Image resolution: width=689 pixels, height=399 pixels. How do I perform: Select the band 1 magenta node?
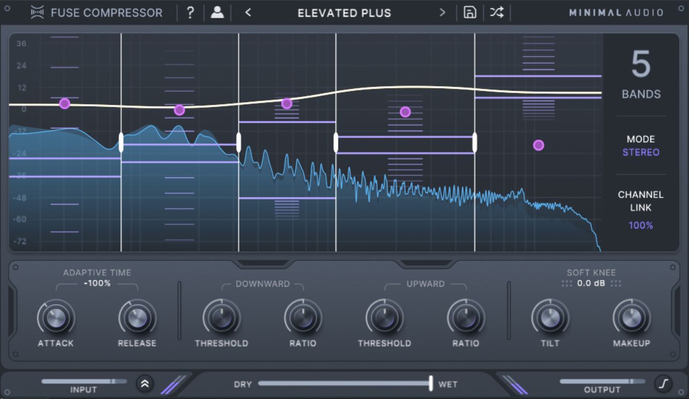(65, 104)
